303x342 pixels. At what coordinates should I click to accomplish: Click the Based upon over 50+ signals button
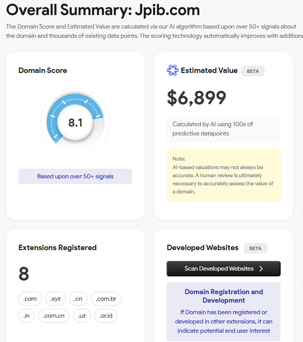coord(76,176)
